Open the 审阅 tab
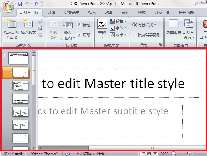 click(125, 12)
